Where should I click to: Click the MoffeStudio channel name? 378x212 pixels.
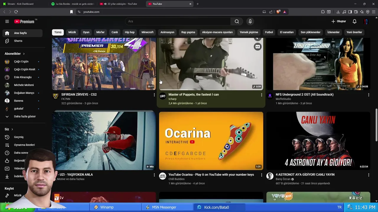click(x=283, y=99)
